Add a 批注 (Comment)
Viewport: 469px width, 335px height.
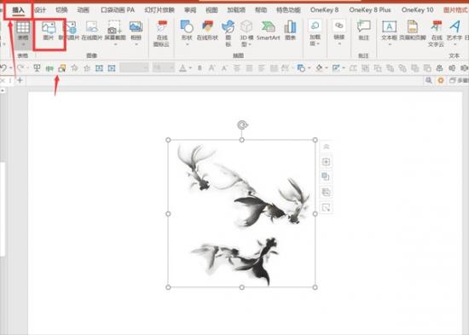[x=364, y=31]
